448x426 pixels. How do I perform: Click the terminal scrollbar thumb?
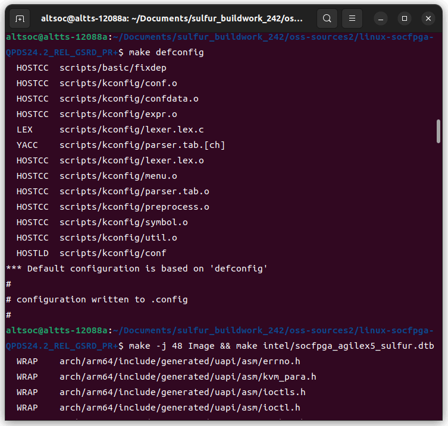[438, 131]
